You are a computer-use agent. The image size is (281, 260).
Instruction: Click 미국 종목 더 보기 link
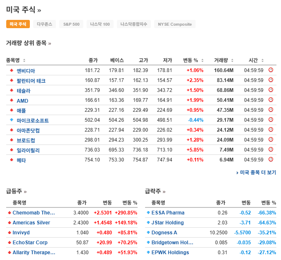tap(256, 173)
